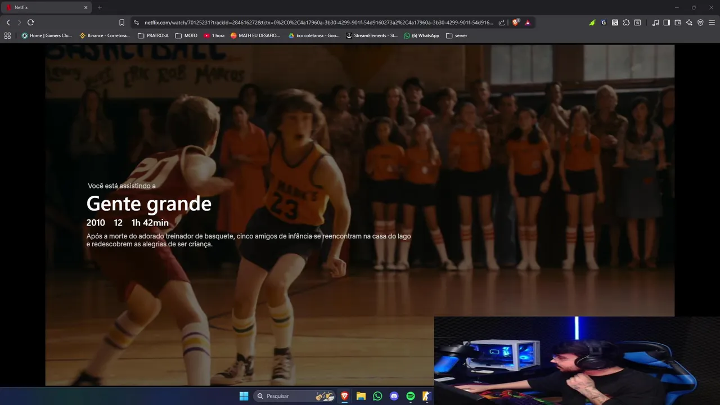Reload the Netflix page
The width and height of the screenshot is (720, 405).
coord(30,22)
